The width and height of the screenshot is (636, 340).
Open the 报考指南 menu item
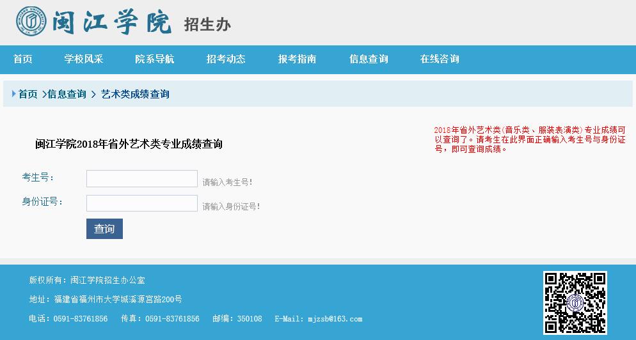[x=297, y=59]
